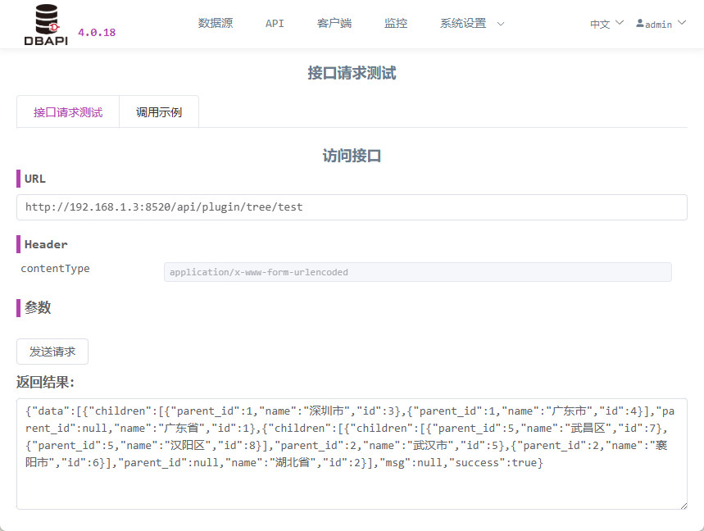
Task: Open the 中文 language dropdown
Action: [606, 24]
